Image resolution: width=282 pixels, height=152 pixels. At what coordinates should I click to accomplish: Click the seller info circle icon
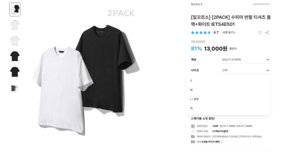[x=193, y=131]
